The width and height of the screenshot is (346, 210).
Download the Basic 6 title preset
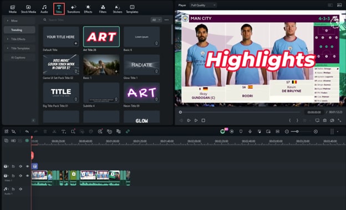[x=156, y=43]
